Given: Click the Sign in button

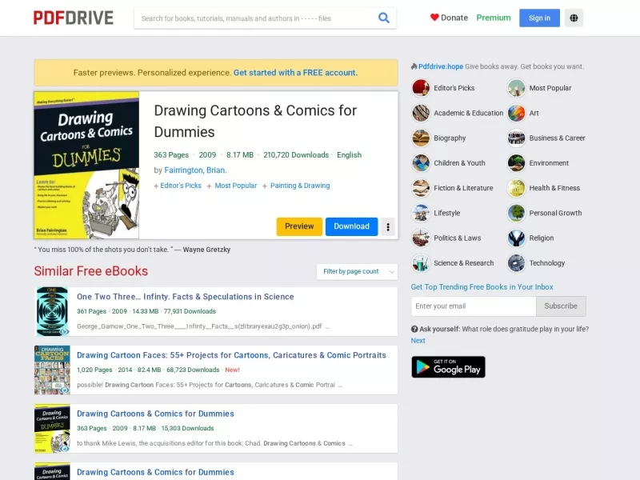Looking at the screenshot, I should 539,18.
